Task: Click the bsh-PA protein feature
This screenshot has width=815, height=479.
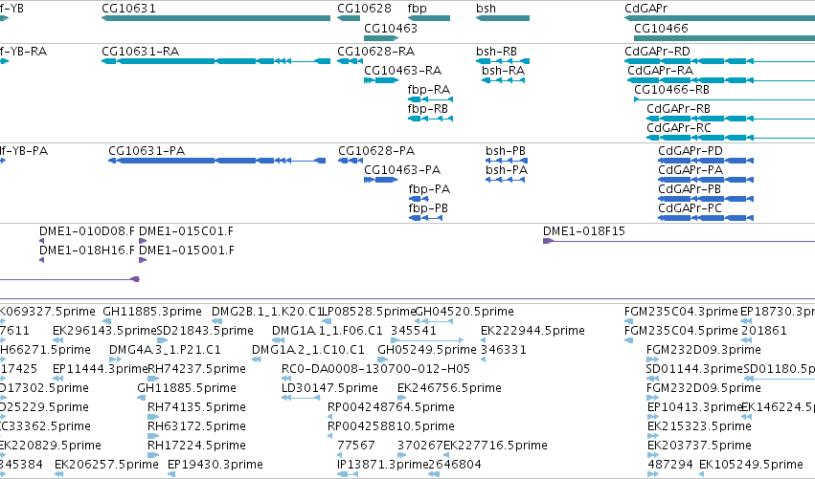Action: 506,180
